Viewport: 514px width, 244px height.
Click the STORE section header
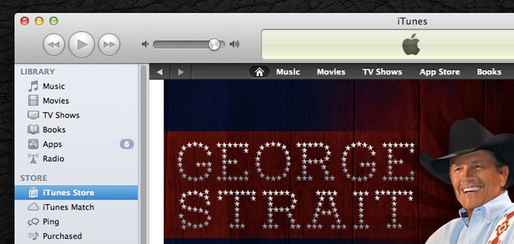click(x=34, y=178)
